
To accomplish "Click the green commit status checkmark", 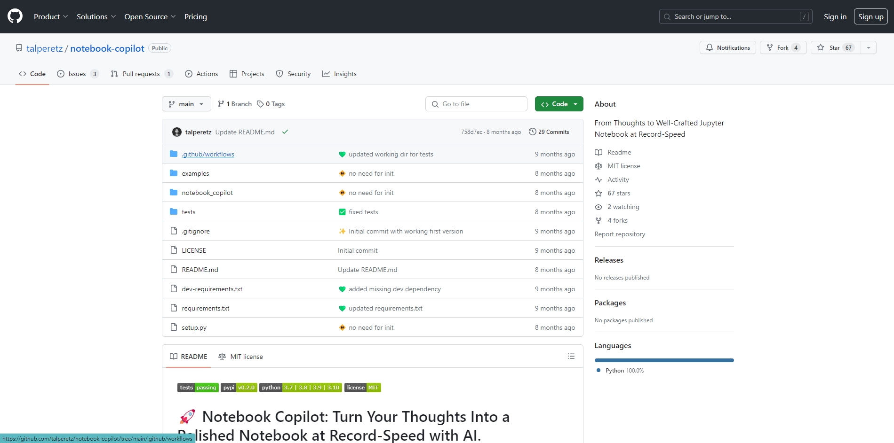I will [x=285, y=132].
